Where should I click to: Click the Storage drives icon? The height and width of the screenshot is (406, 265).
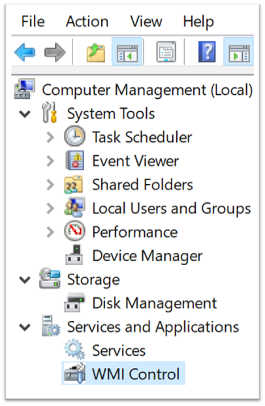[x=50, y=278]
